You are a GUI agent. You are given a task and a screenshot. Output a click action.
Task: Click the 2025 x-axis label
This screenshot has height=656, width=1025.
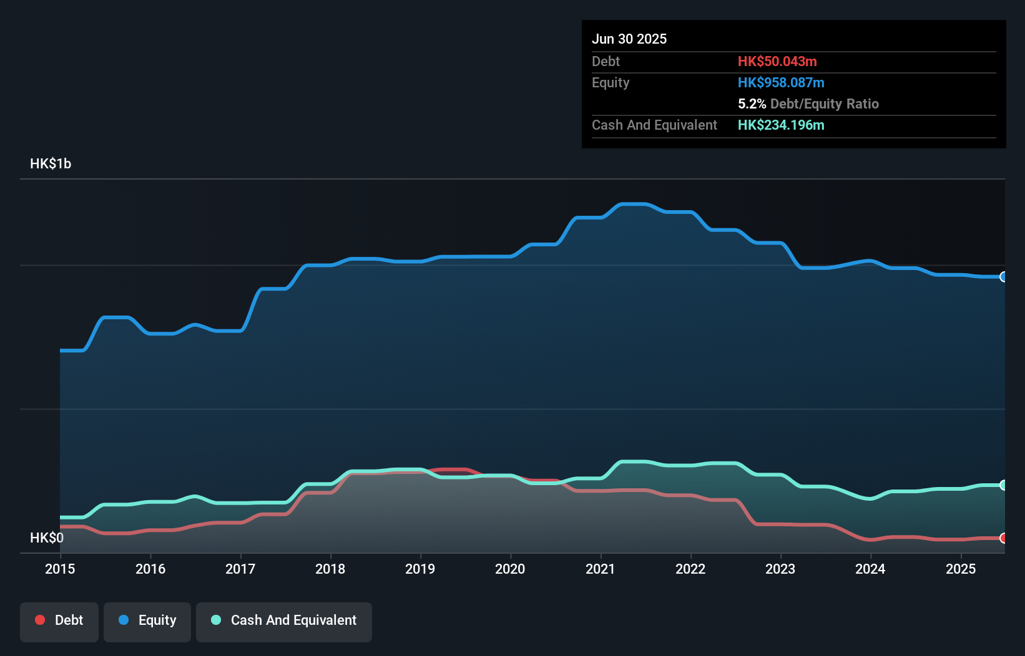pyautogui.click(x=960, y=569)
